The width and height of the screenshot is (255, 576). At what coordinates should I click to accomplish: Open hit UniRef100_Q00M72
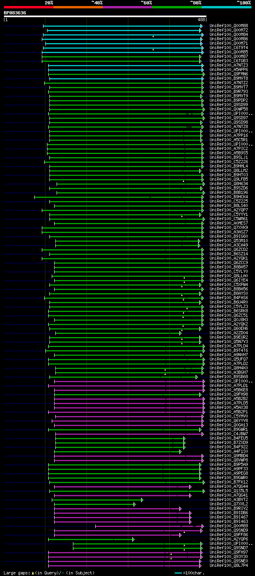229,30
